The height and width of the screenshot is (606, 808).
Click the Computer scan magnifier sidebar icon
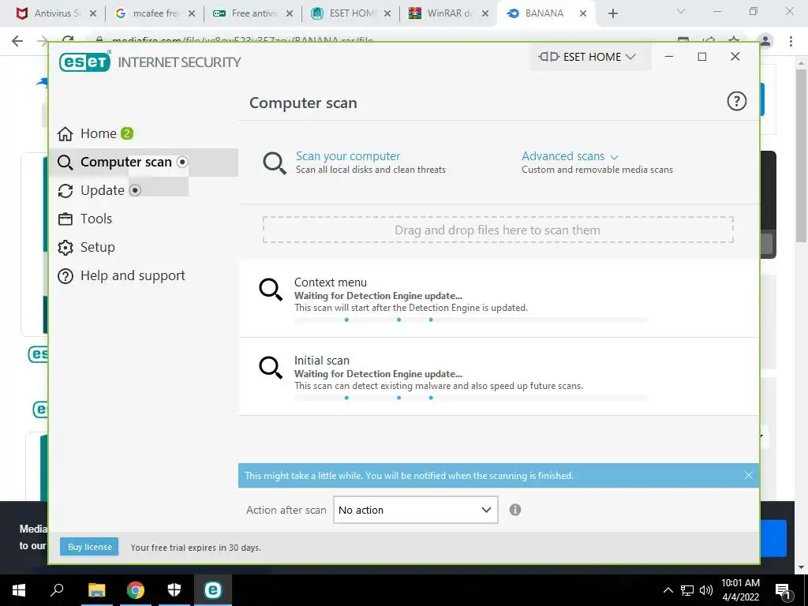65,163
